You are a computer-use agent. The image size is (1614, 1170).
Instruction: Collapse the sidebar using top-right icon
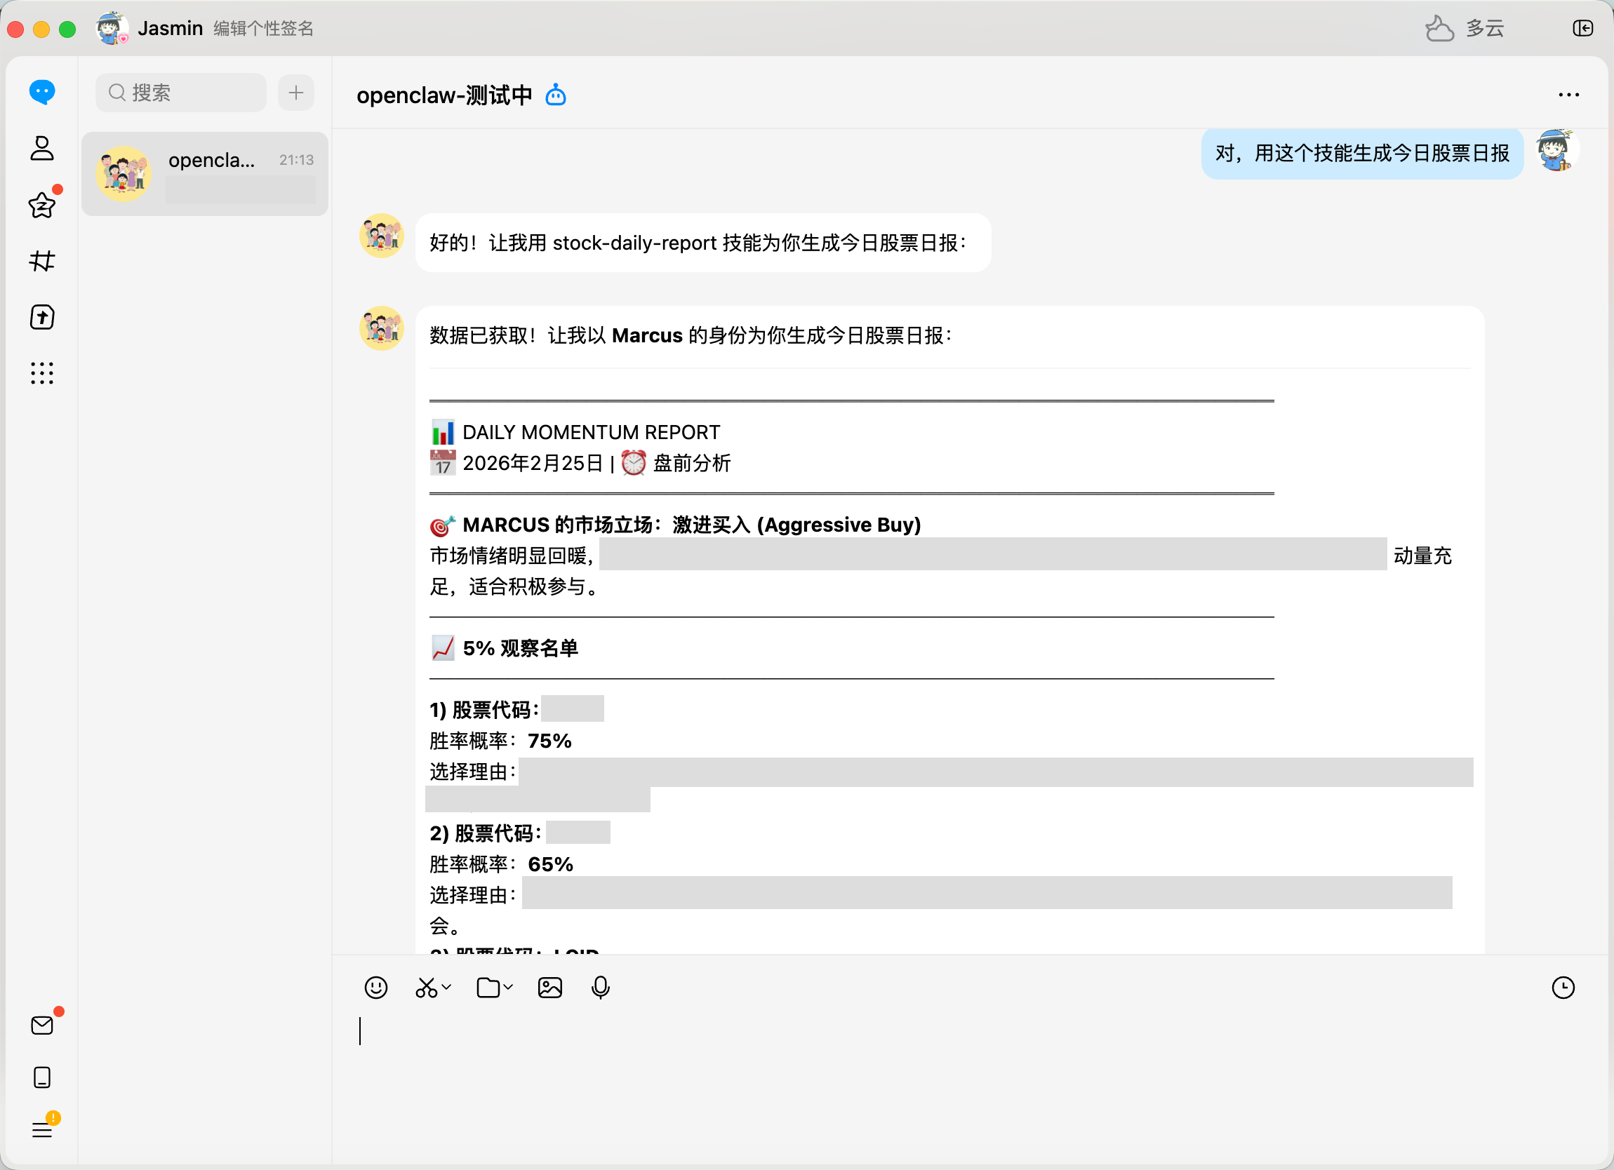1582,29
